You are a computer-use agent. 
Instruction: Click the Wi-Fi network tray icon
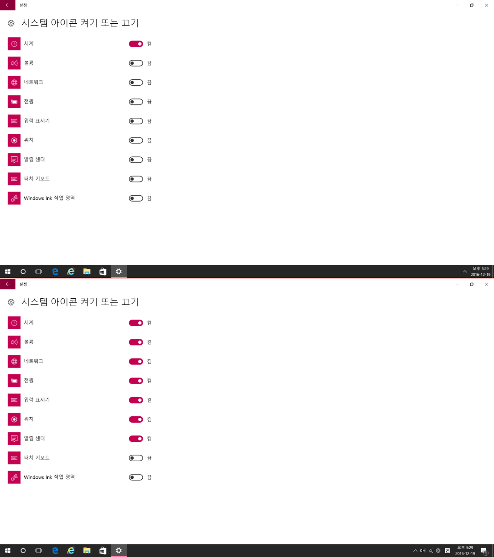[431, 550]
